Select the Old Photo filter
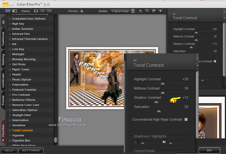This screenshot has height=154, width=226. pos(19,64)
